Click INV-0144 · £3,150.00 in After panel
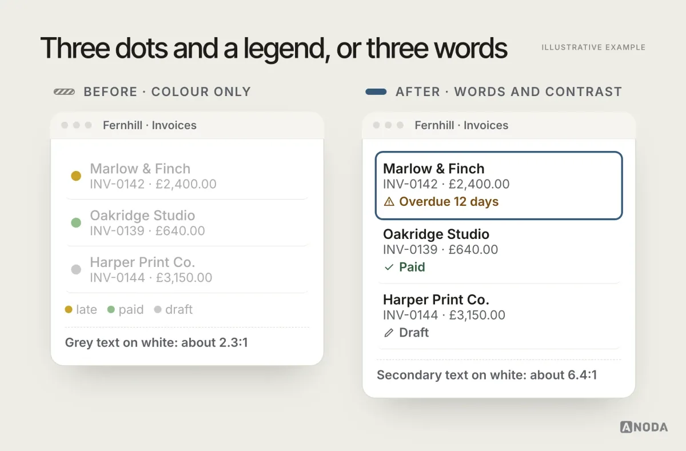The height and width of the screenshot is (451, 686). (444, 315)
